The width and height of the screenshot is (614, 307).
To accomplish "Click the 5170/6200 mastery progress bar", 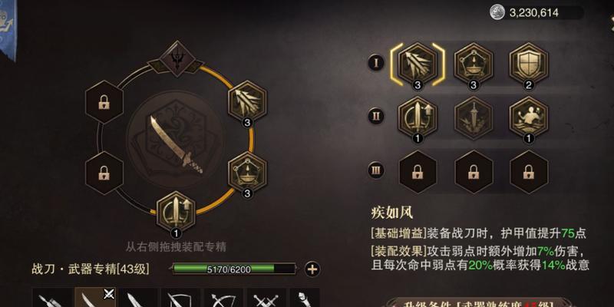I will pos(234,269).
